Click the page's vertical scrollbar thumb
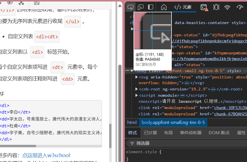The width and height of the screenshot is (247, 162). pyautogui.click(x=120, y=113)
